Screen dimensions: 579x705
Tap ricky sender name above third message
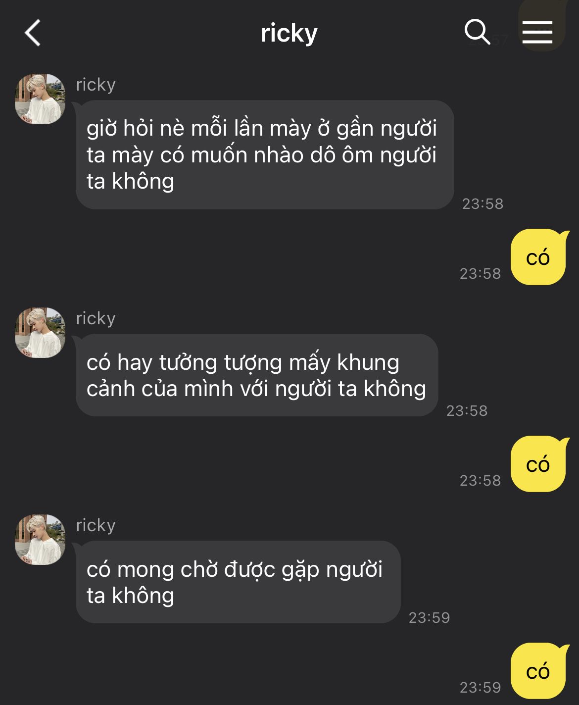coord(96,526)
